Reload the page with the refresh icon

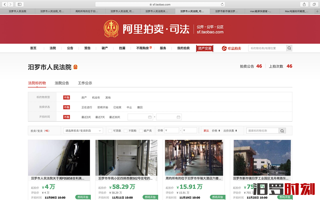click(x=222, y=4)
